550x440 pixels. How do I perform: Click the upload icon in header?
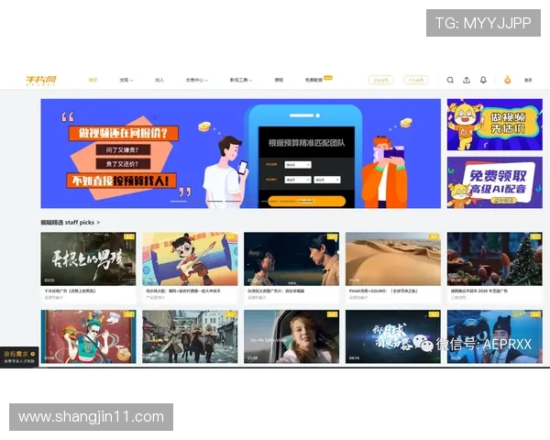[x=467, y=80]
